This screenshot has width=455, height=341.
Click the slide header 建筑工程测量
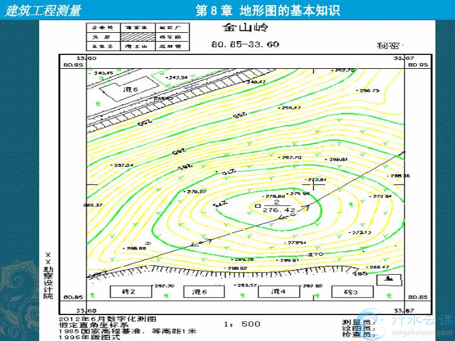point(44,10)
